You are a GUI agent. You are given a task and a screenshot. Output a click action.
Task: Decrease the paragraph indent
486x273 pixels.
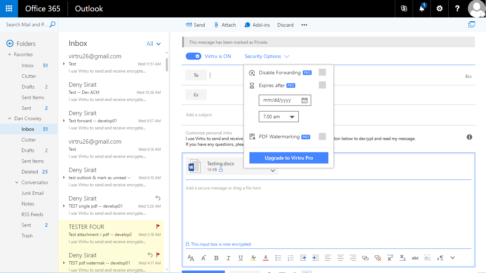pyautogui.click(x=303, y=258)
